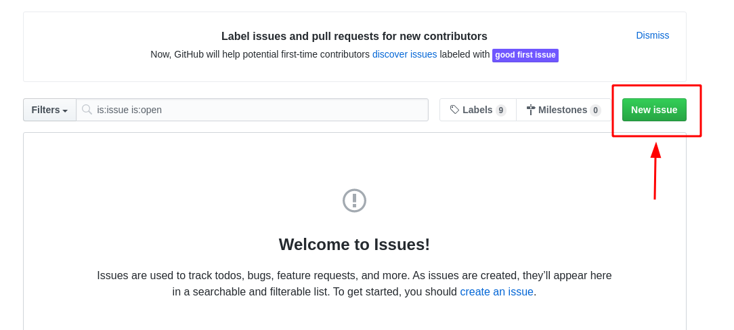The height and width of the screenshot is (330, 734).
Task: Click the signpost icon beside Milestones
Action: point(531,110)
